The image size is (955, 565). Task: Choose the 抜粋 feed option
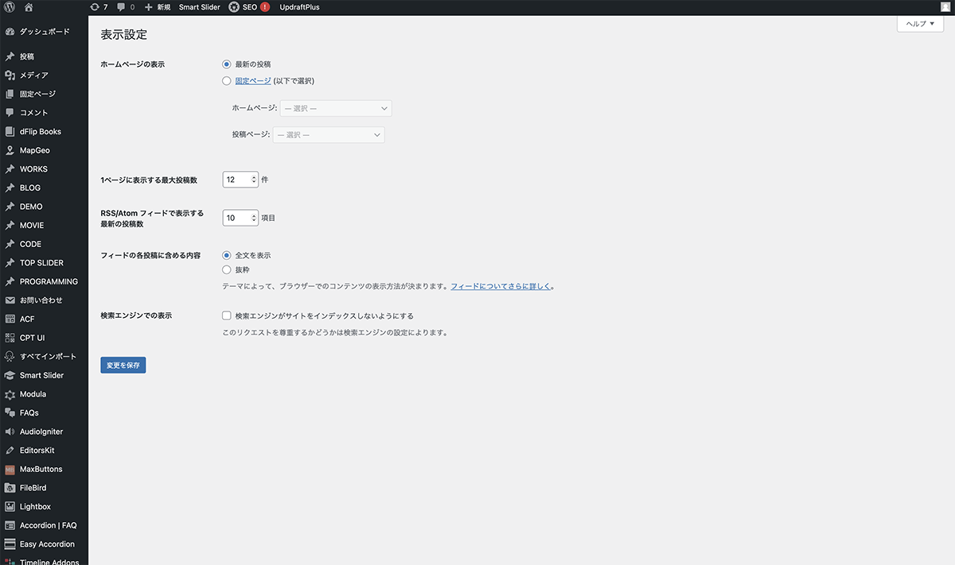pyautogui.click(x=227, y=270)
